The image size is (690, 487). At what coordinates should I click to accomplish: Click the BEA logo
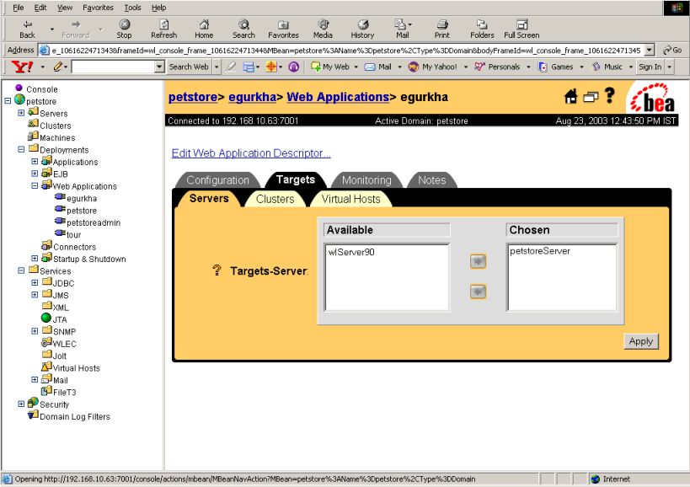(x=653, y=98)
